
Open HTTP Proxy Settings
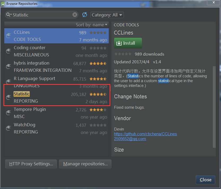click(x=31, y=164)
